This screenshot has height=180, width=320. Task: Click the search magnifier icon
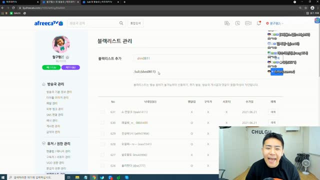pyautogui.click(x=121, y=23)
